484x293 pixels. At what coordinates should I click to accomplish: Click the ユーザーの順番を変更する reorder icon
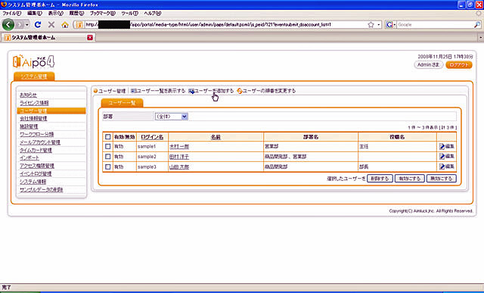240,91
